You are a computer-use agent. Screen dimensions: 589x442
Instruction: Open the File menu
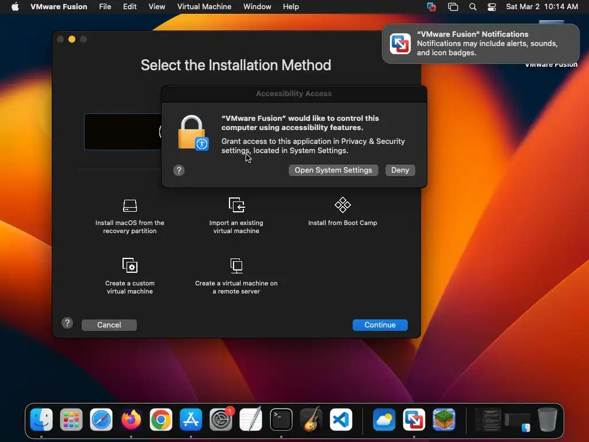(105, 7)
